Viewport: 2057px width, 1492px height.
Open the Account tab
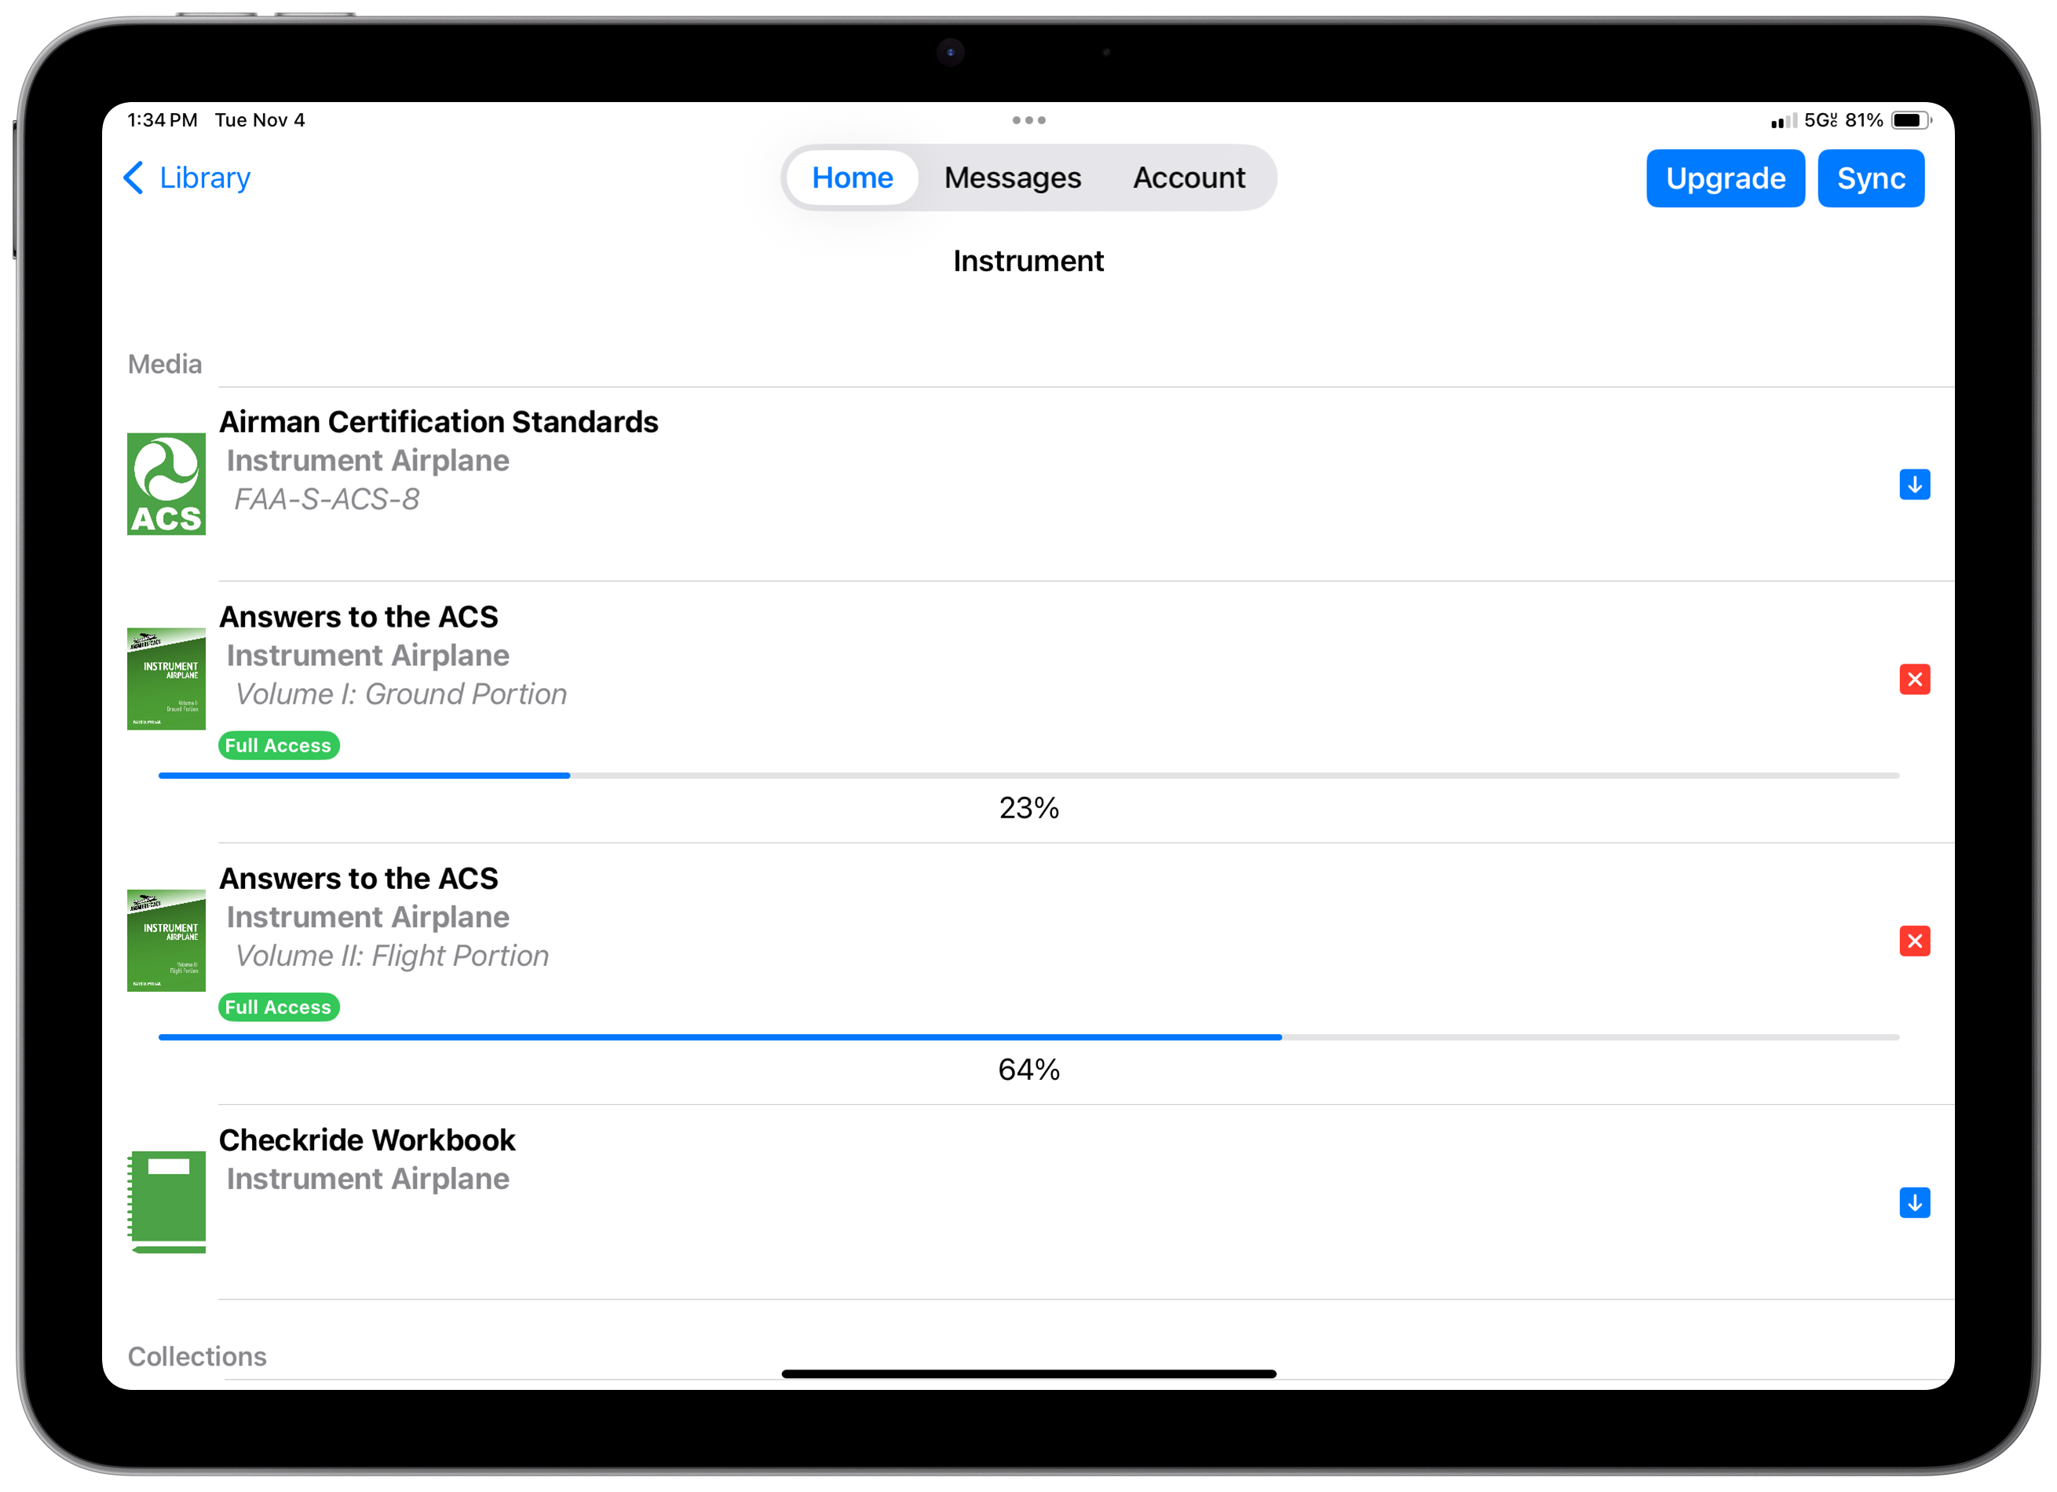coord(1189,177)
